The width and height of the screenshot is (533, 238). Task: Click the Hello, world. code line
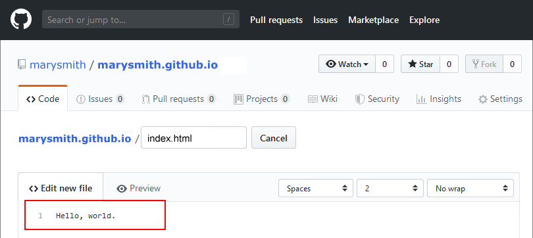tap(86, 216)
